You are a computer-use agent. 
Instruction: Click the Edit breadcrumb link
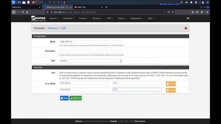(64, 28)
